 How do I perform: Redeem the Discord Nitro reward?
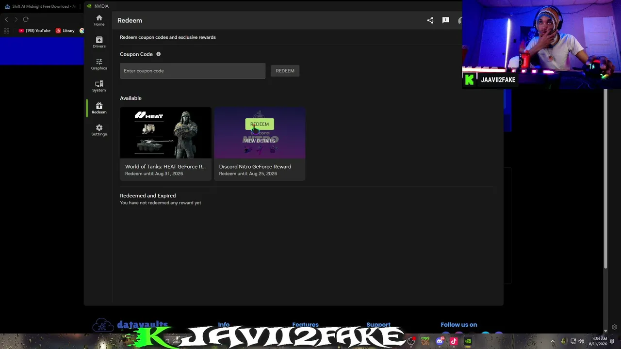(260, 124)
